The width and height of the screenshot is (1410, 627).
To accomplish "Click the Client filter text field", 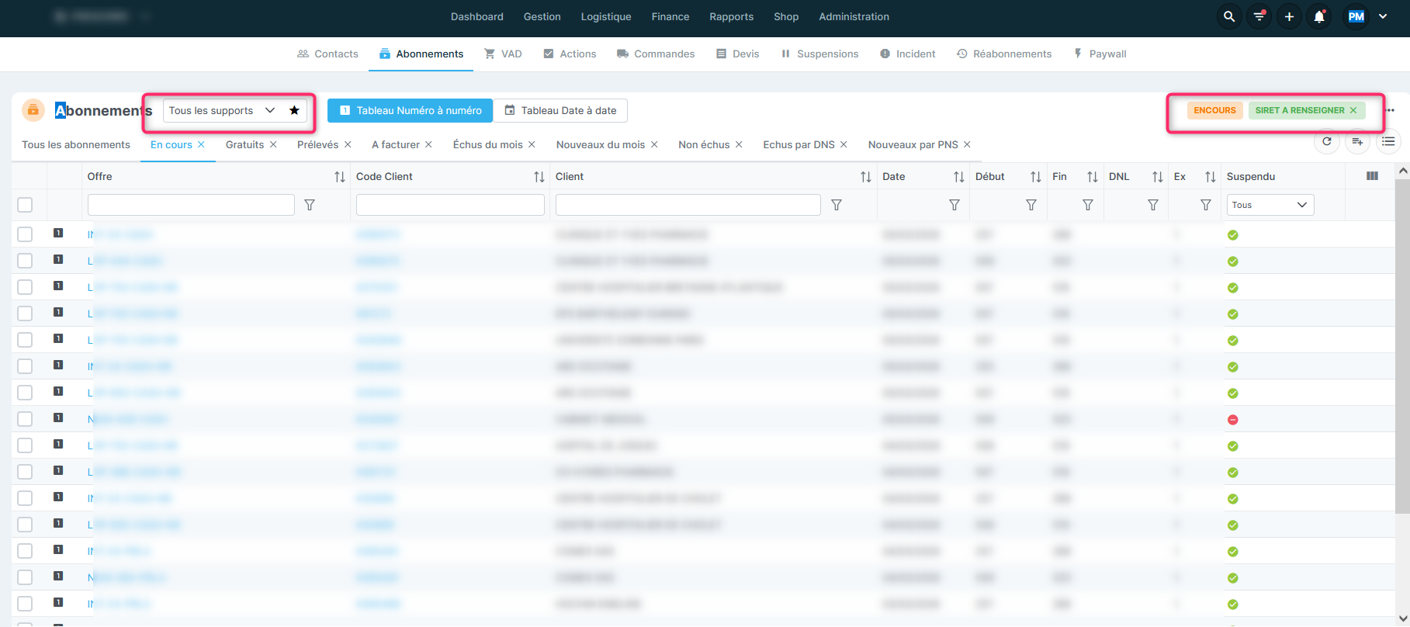I will tap(688, 205).
